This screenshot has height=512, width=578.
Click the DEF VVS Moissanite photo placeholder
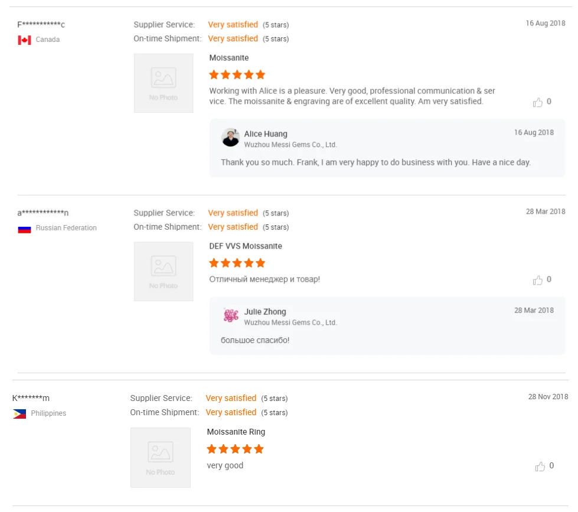pos(164,272)
